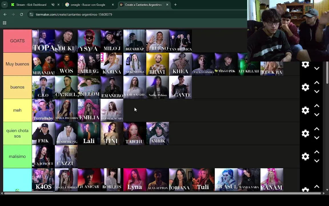This screenshot has width=329, height=206.
Task: Unmute the Kick Dashboard tab audio icon
Action: point(53,5)
